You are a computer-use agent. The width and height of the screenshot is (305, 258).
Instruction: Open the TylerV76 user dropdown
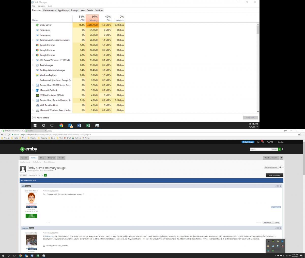coord(271,142)
